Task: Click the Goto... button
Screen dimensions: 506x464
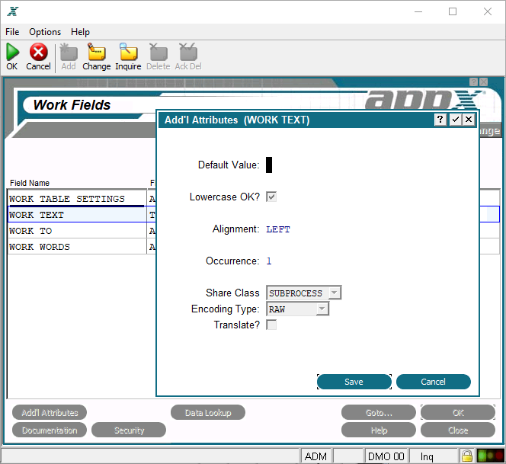Action: point(379,413)
